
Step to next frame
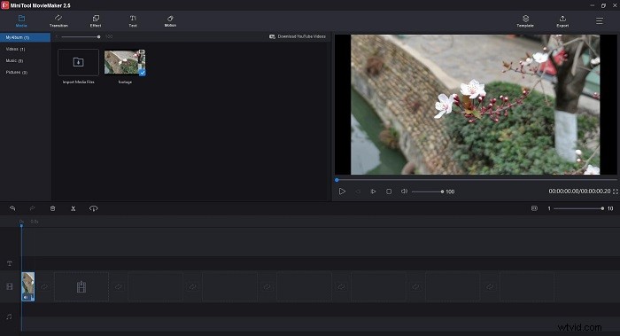click(x=373, y=191)
